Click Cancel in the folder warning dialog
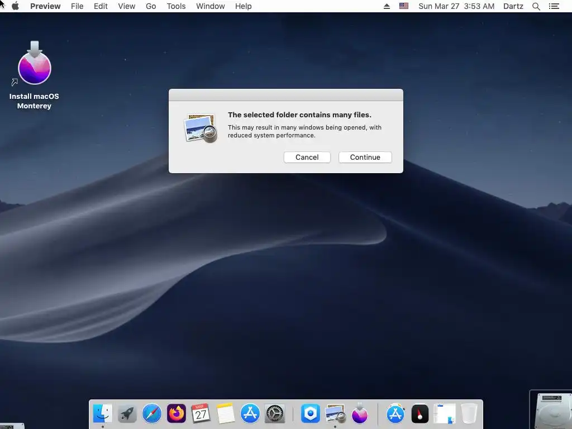Viewport: 572px width, 429px height. coord(307,157)
